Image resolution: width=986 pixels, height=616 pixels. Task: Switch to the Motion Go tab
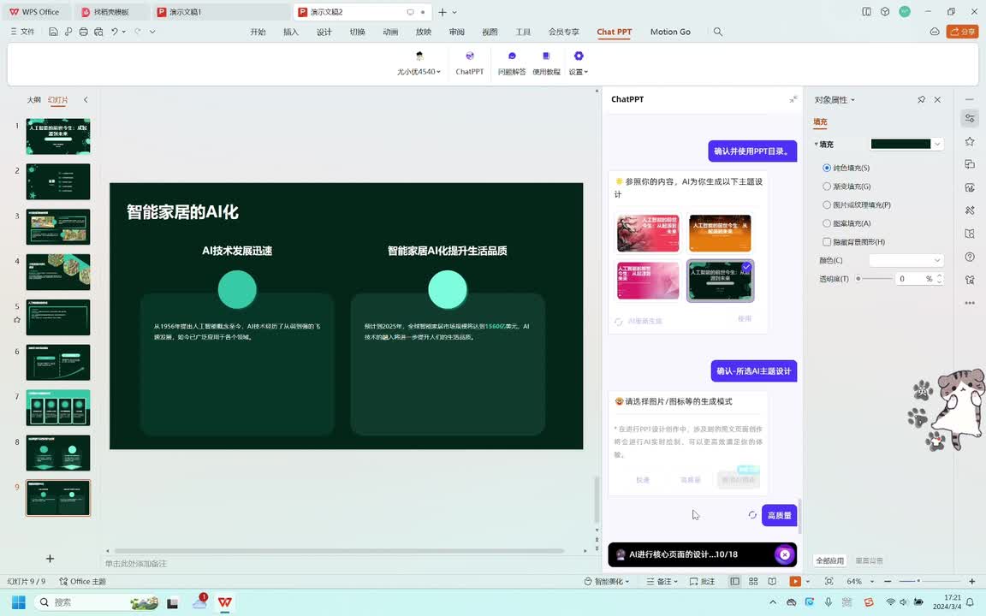tap(670, 32)
